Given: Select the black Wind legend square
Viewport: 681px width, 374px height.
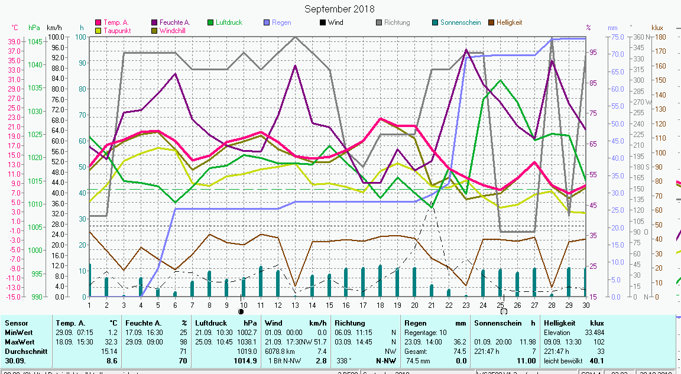Looking at the screenshot, I should [323, 22].
